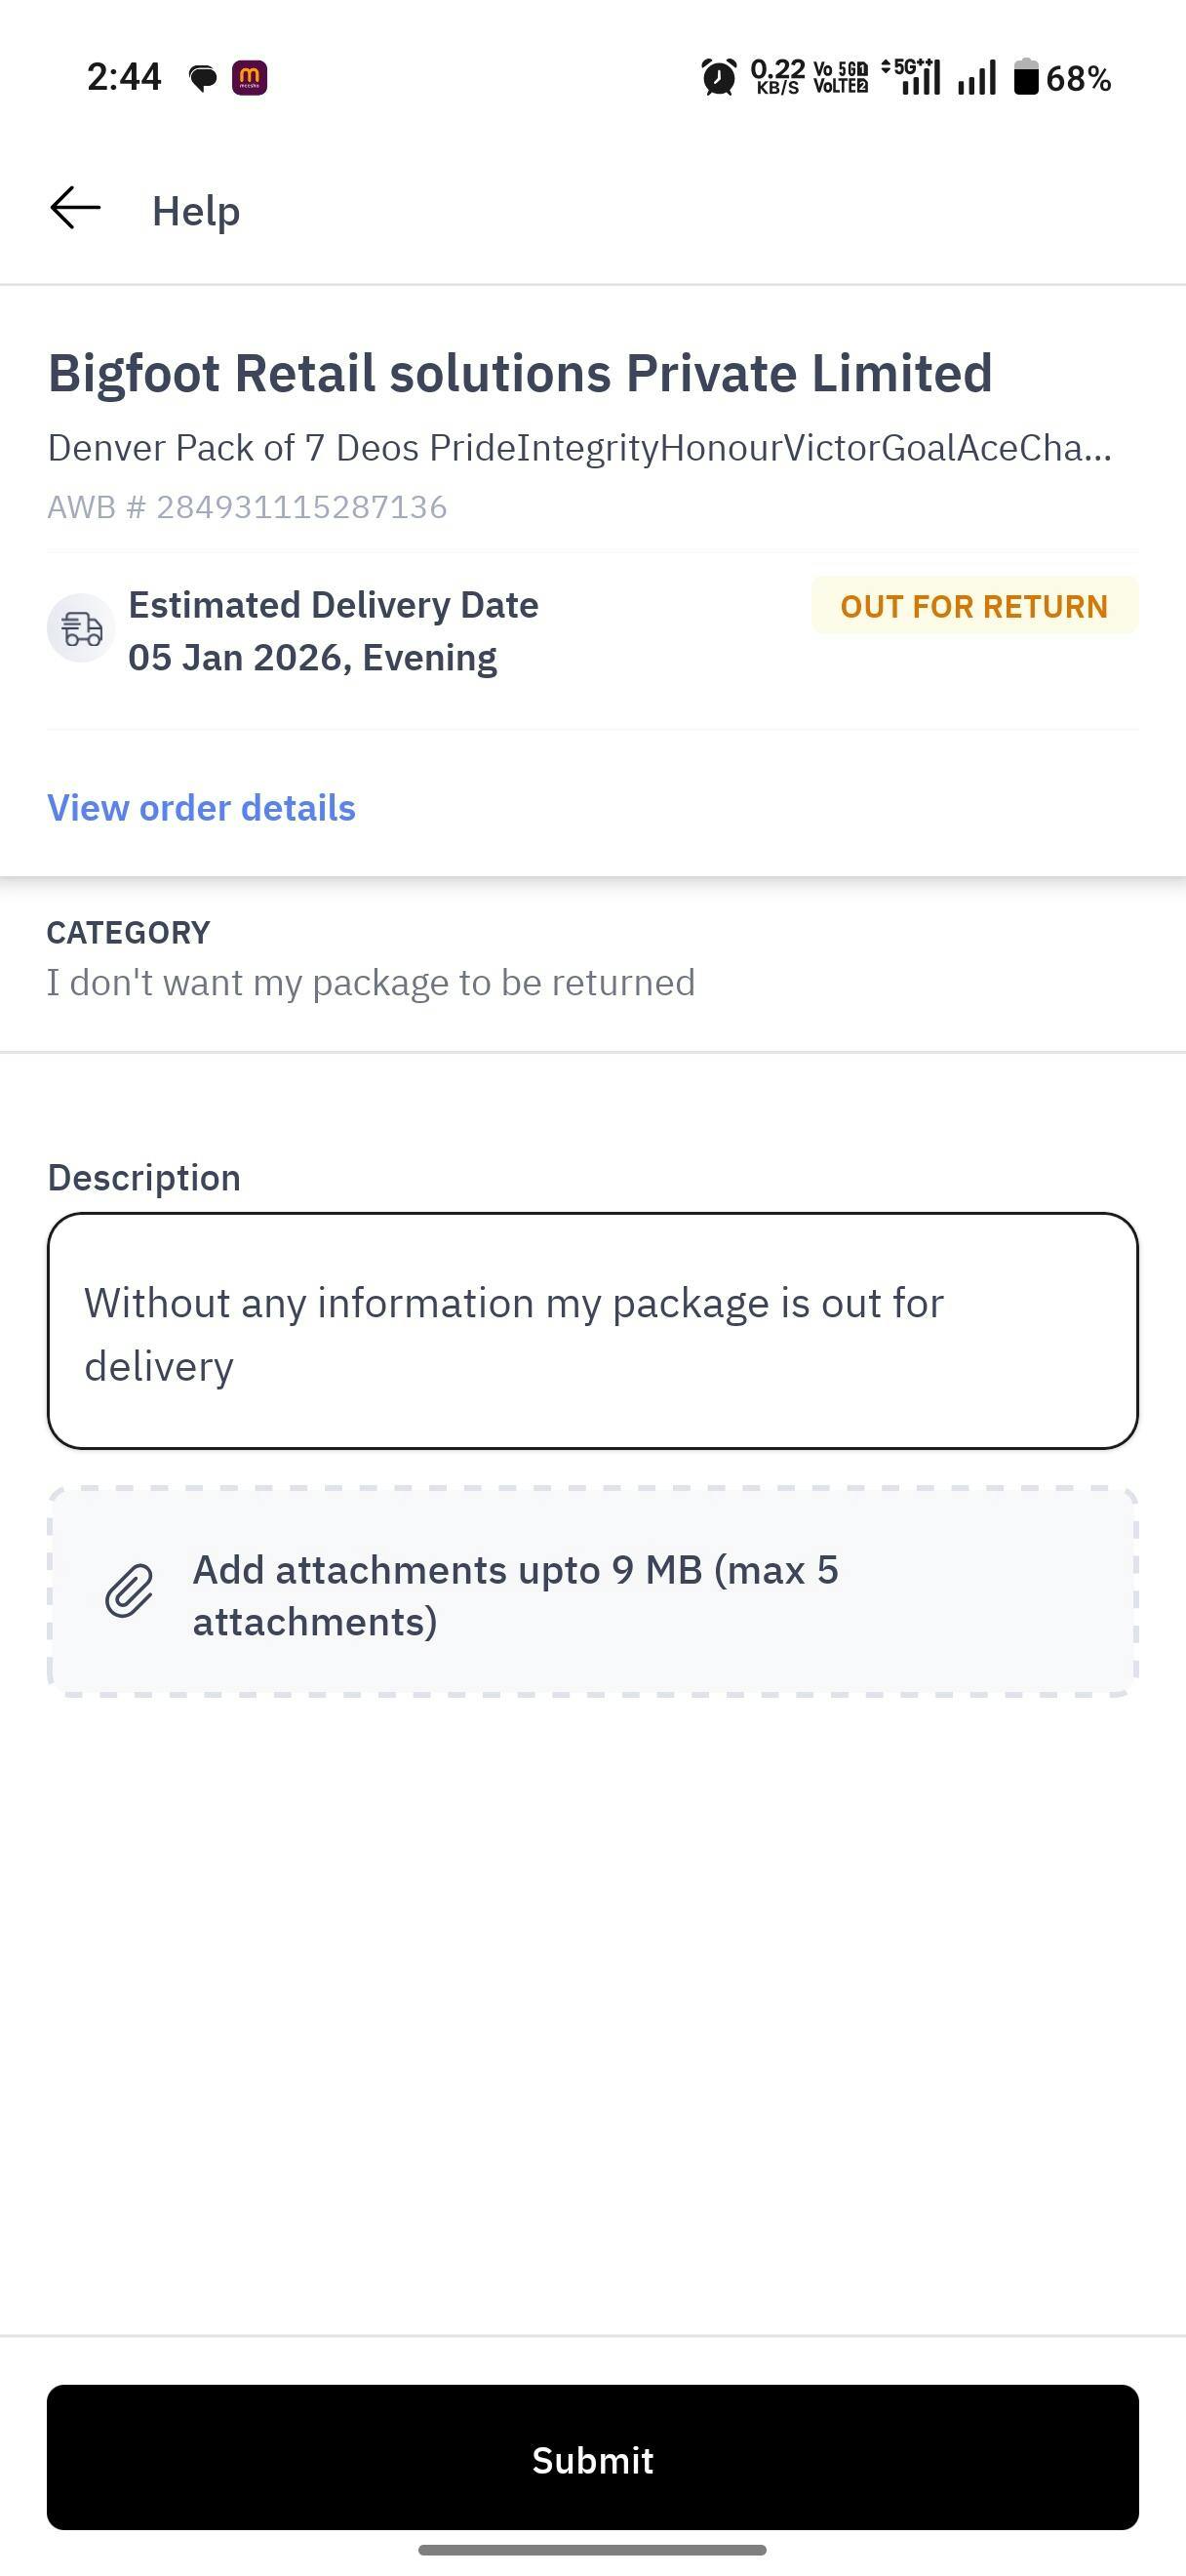1186x2576 pixels.
Task: Tap the Bigfoot Retail solutions company heading
Action: (520, 373)
